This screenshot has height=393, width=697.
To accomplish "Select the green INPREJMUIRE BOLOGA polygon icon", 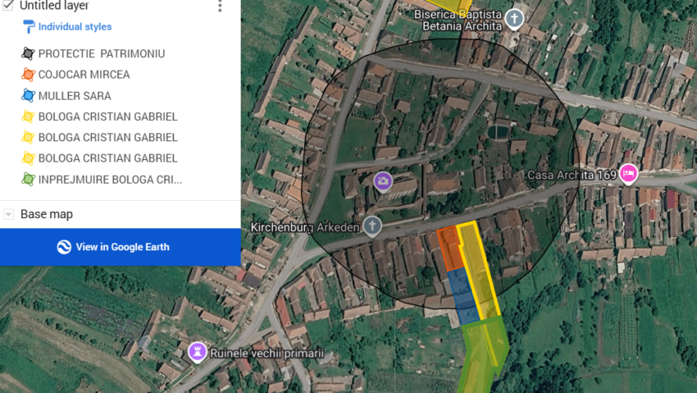I will coord(28,180).
